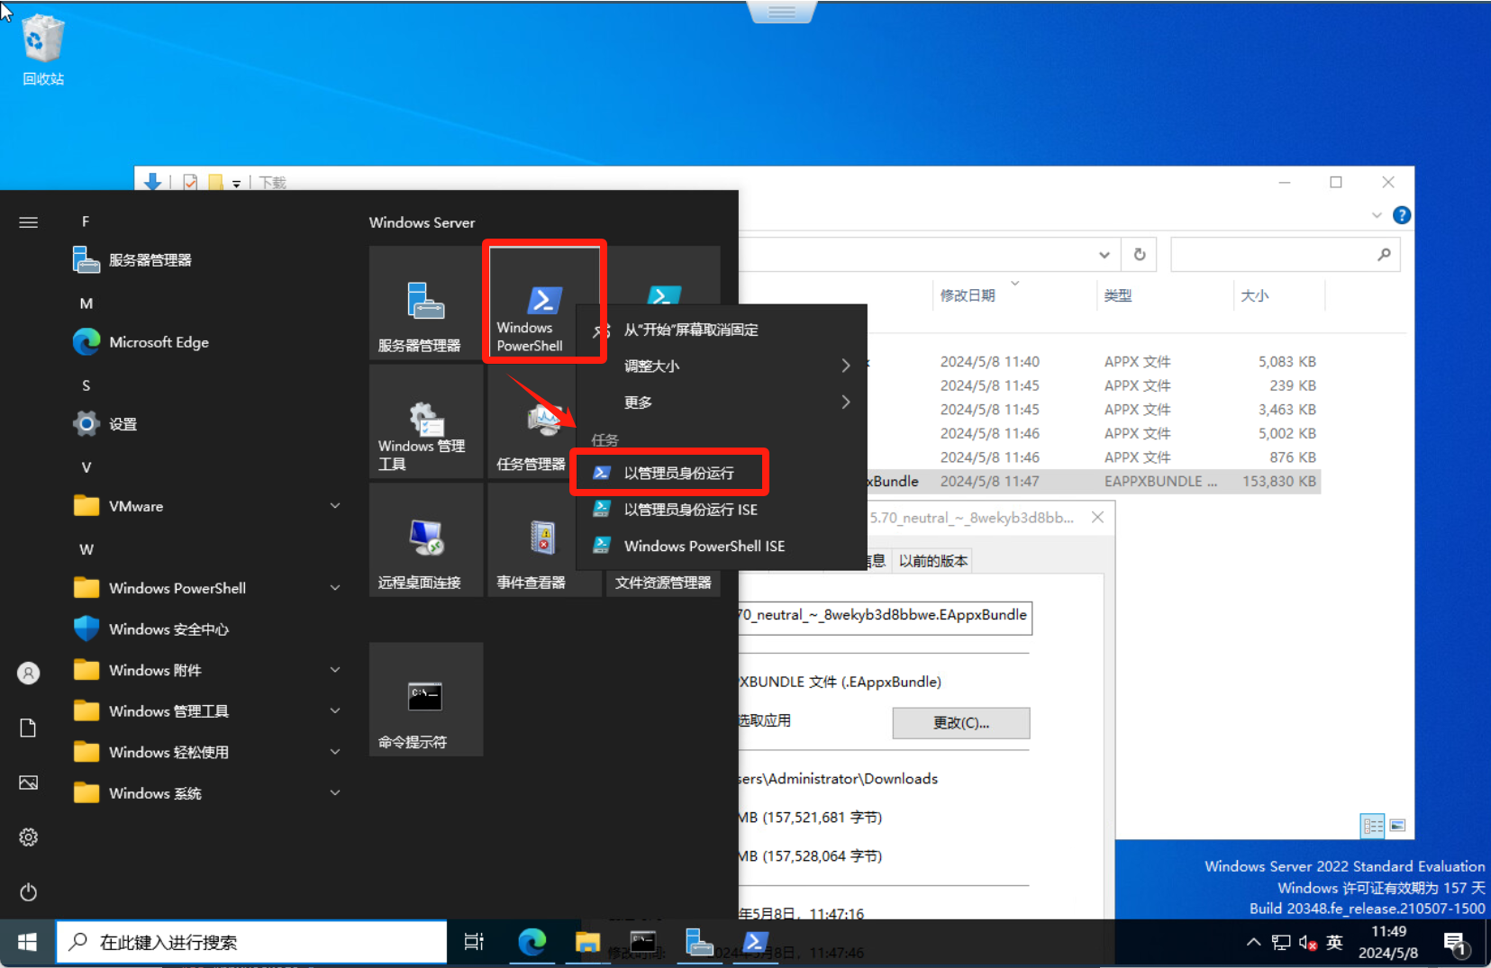The height and width of the screenshot is (968, 1491).
Task: Open the Server Manager tile
Action: (x=425, y=304)
